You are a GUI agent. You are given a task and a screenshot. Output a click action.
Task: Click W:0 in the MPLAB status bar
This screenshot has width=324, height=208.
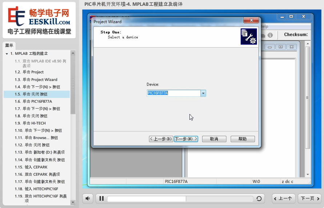click(x=256, y=182)
